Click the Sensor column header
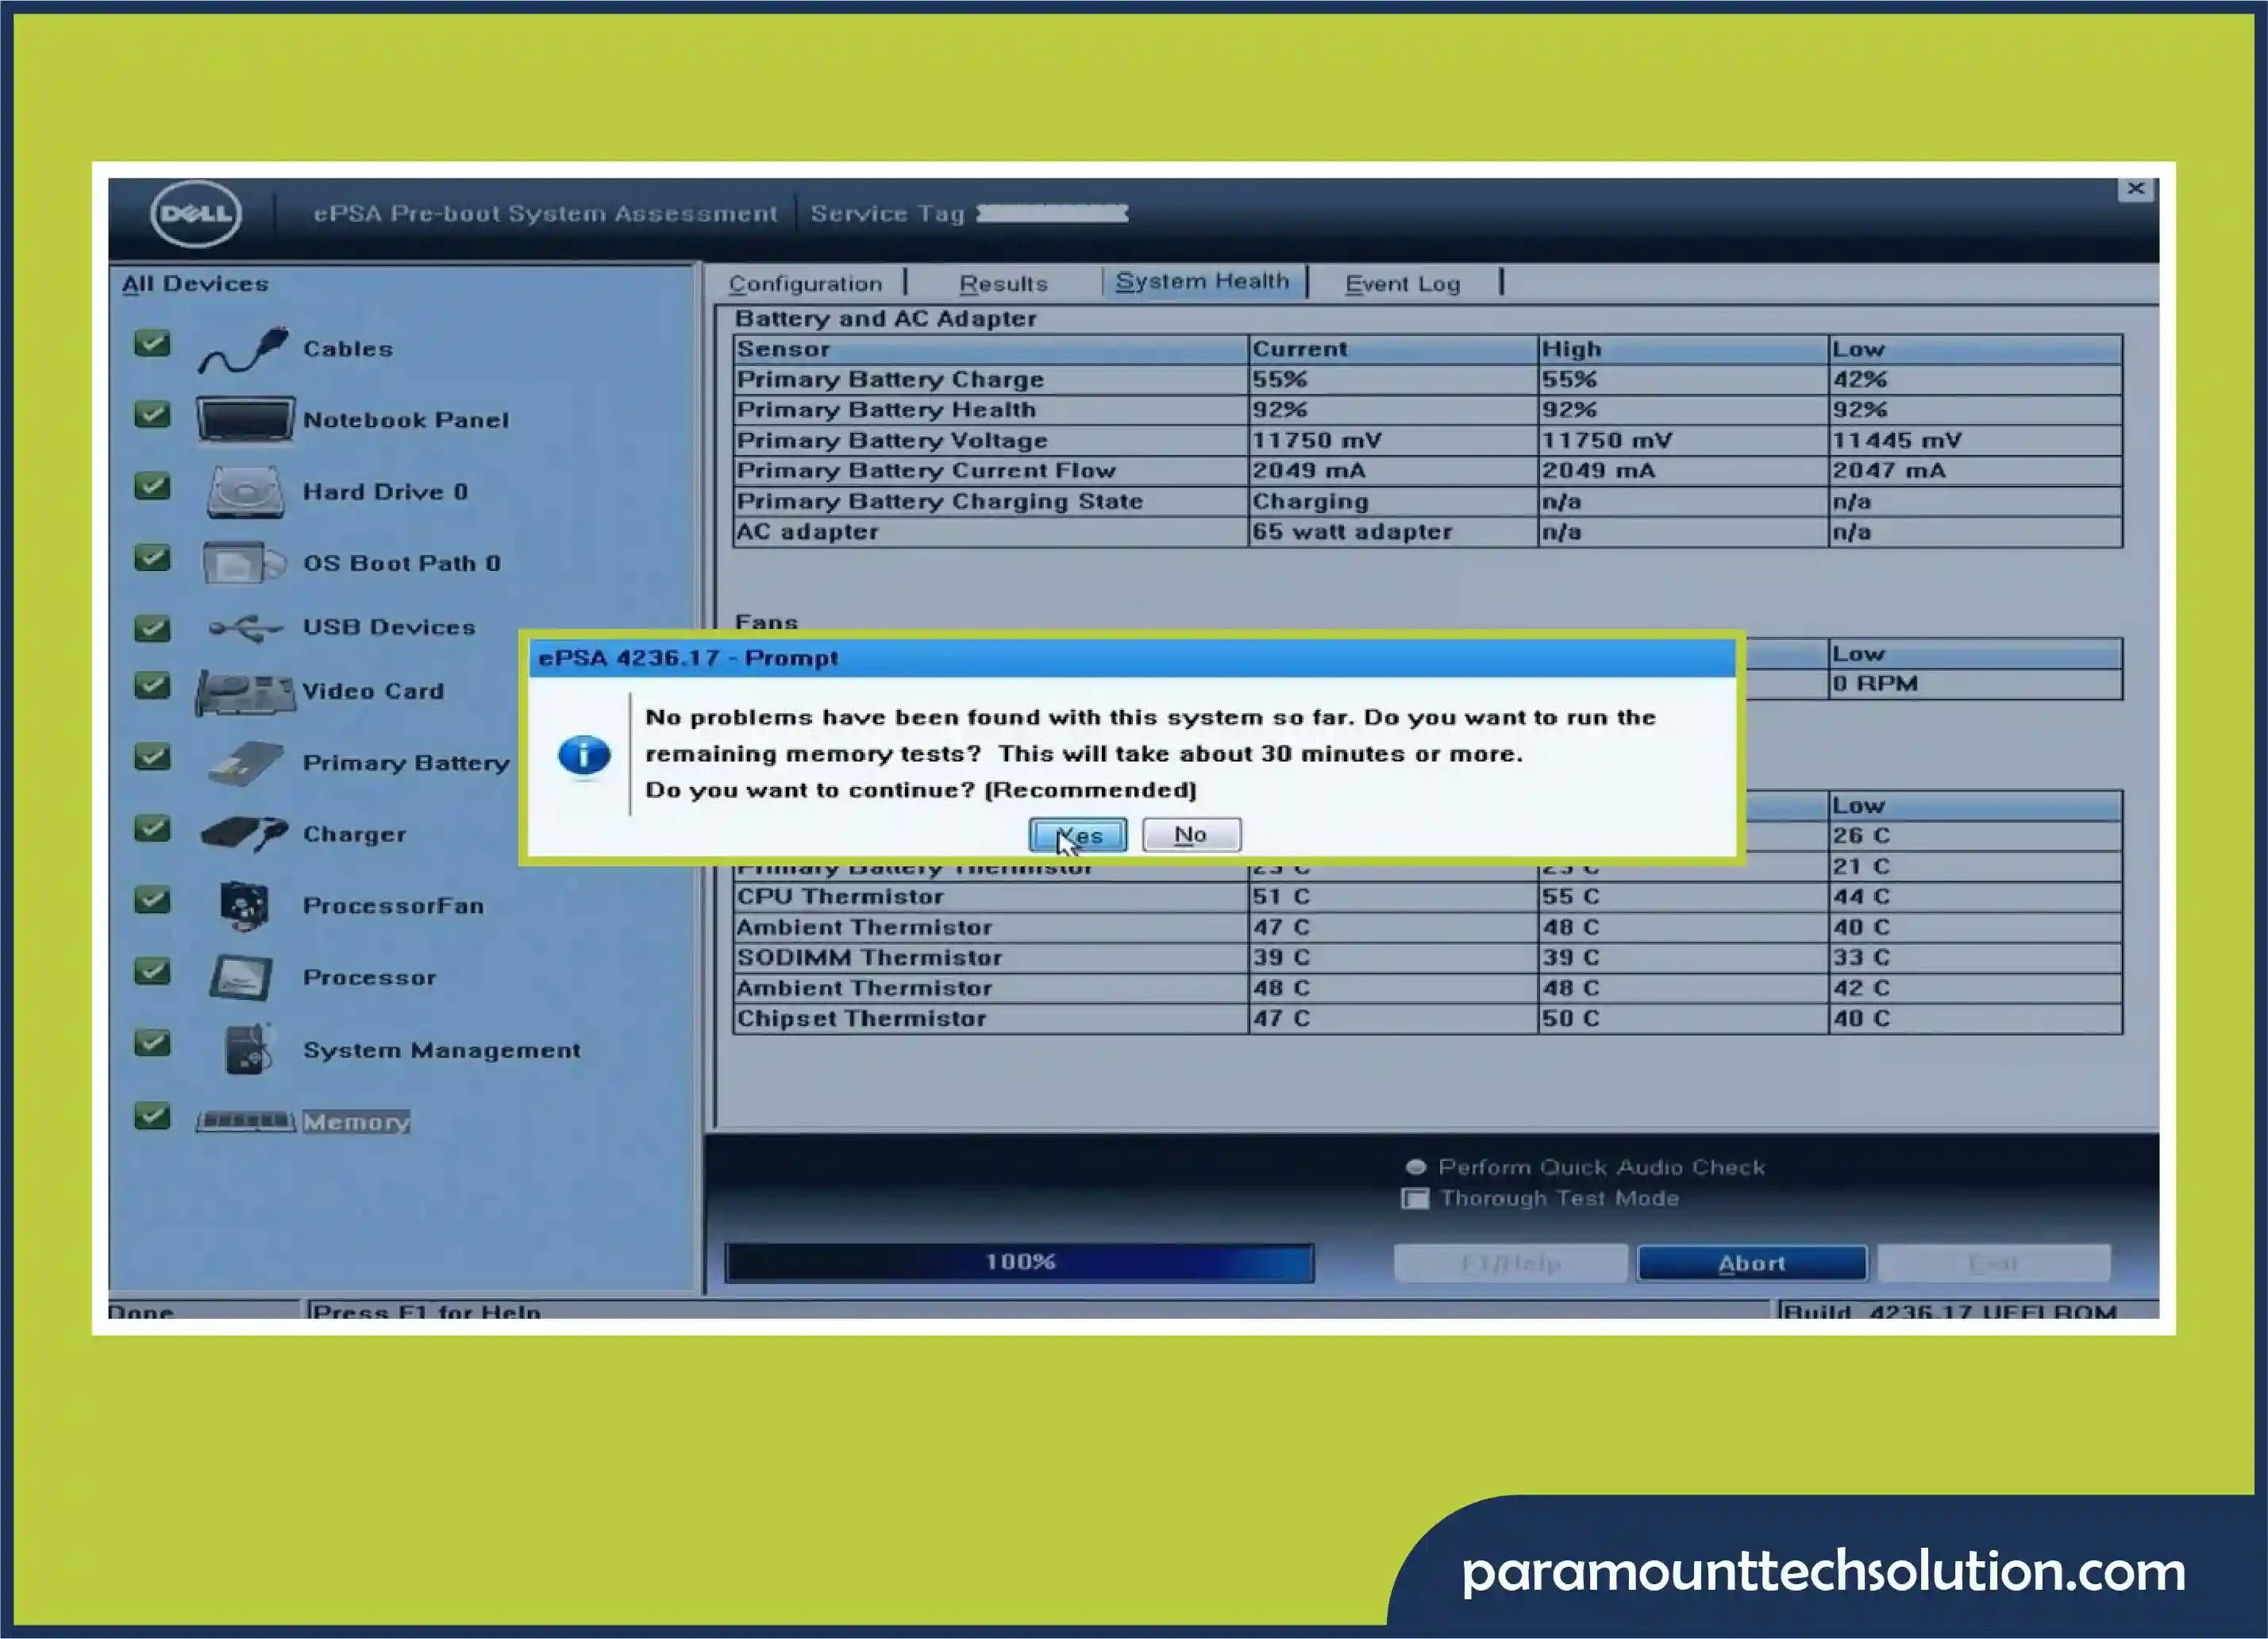 click(x=990, y=349)
